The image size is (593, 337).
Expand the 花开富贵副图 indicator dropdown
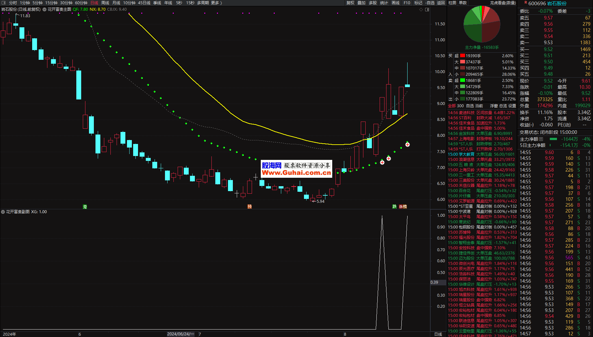(3, 212)
